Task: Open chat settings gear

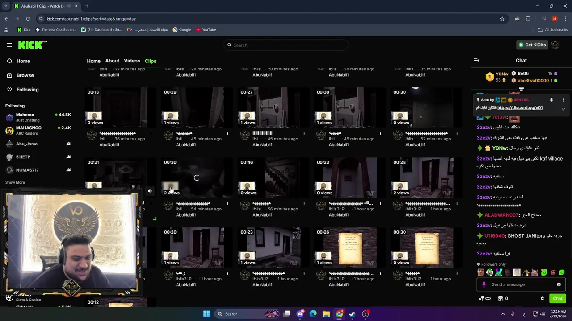Action: click(x=542, y=299)
